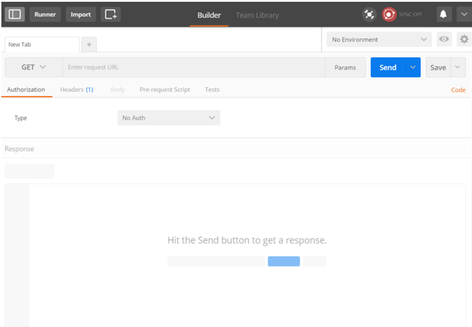Switch to the Builder view
472x327 pixels.
[x=209, y=15]
